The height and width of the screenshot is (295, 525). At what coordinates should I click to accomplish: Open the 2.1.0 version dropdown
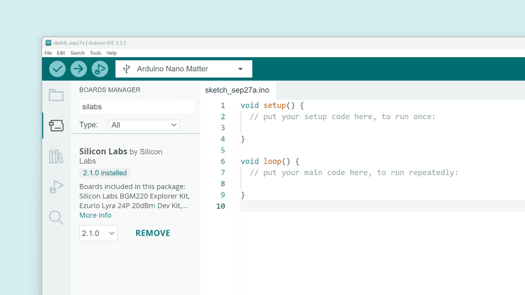(x=98, y=233)
